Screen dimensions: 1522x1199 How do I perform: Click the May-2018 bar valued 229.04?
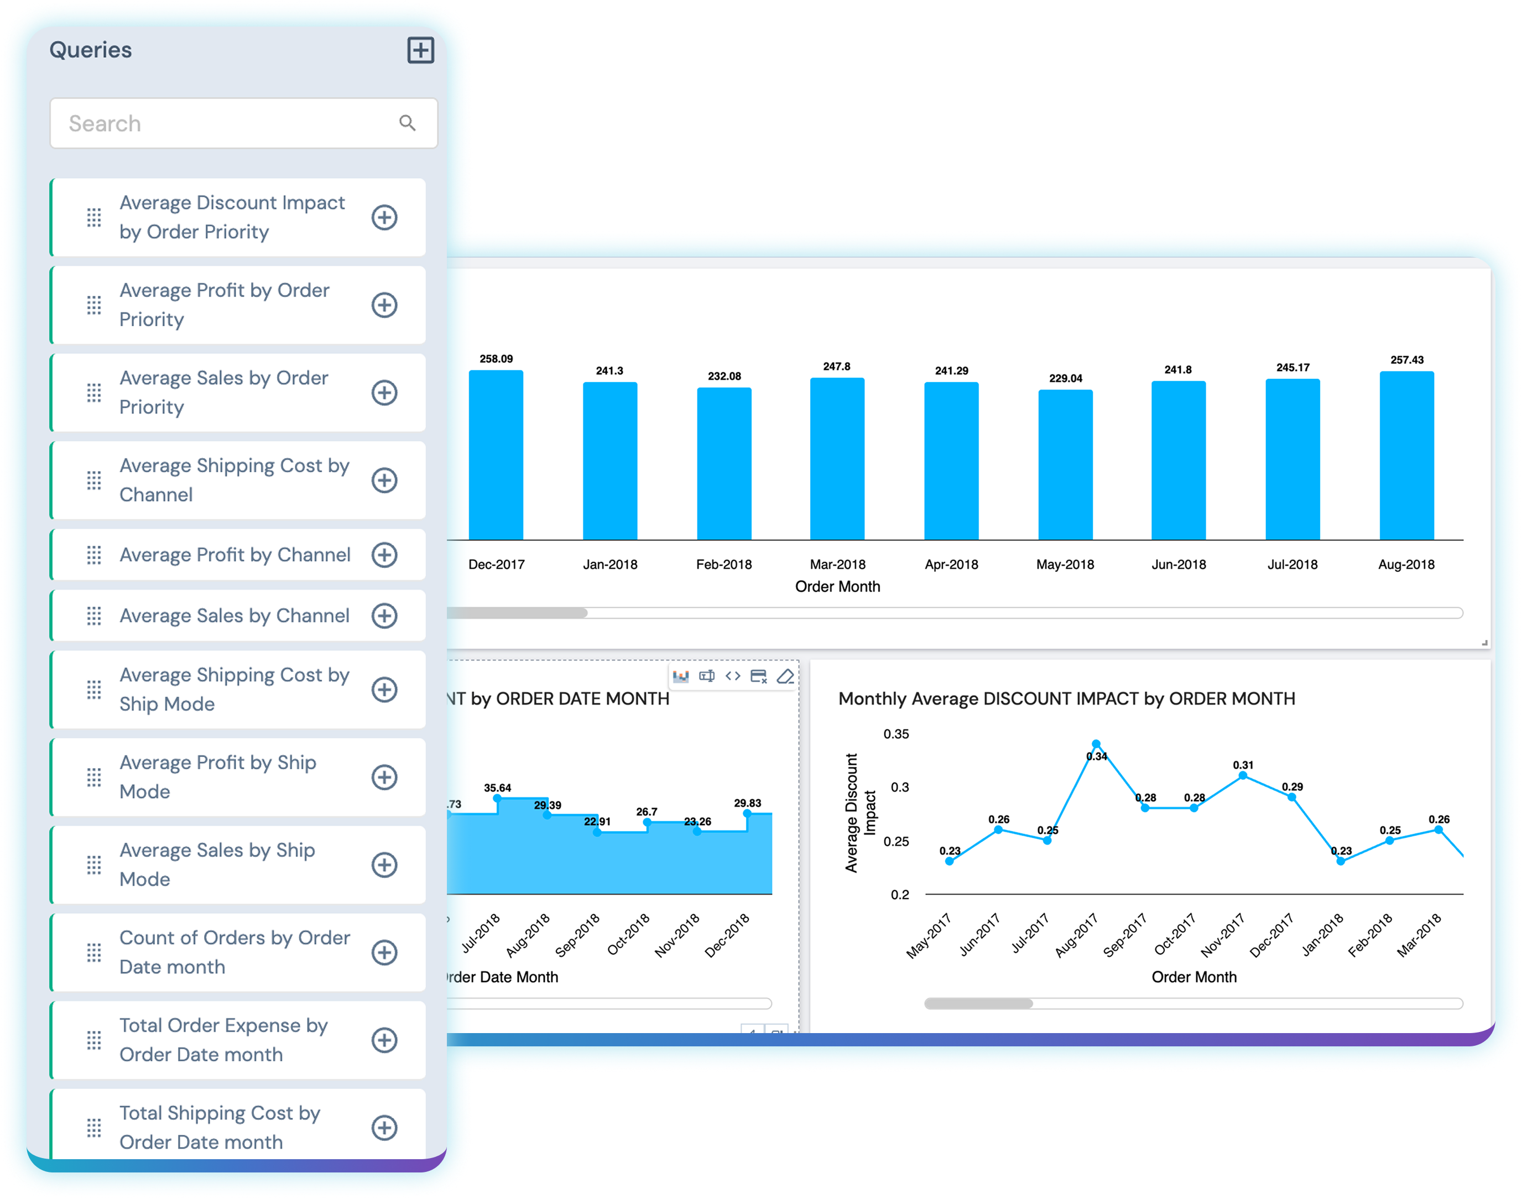(x=1065, y=465)
